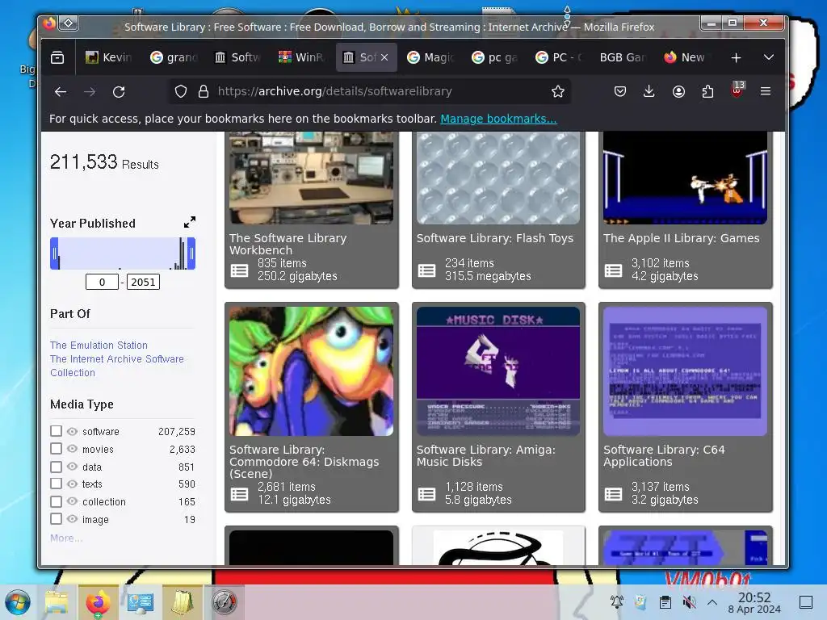827x620 pixels.
Task: Toggle the eye icon for movies
Action: [72, 449]
